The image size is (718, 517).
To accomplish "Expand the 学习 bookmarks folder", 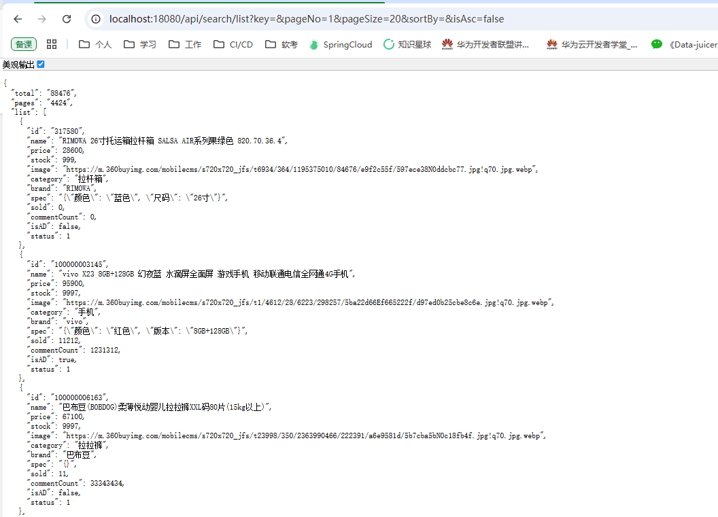I will point(139,43).
